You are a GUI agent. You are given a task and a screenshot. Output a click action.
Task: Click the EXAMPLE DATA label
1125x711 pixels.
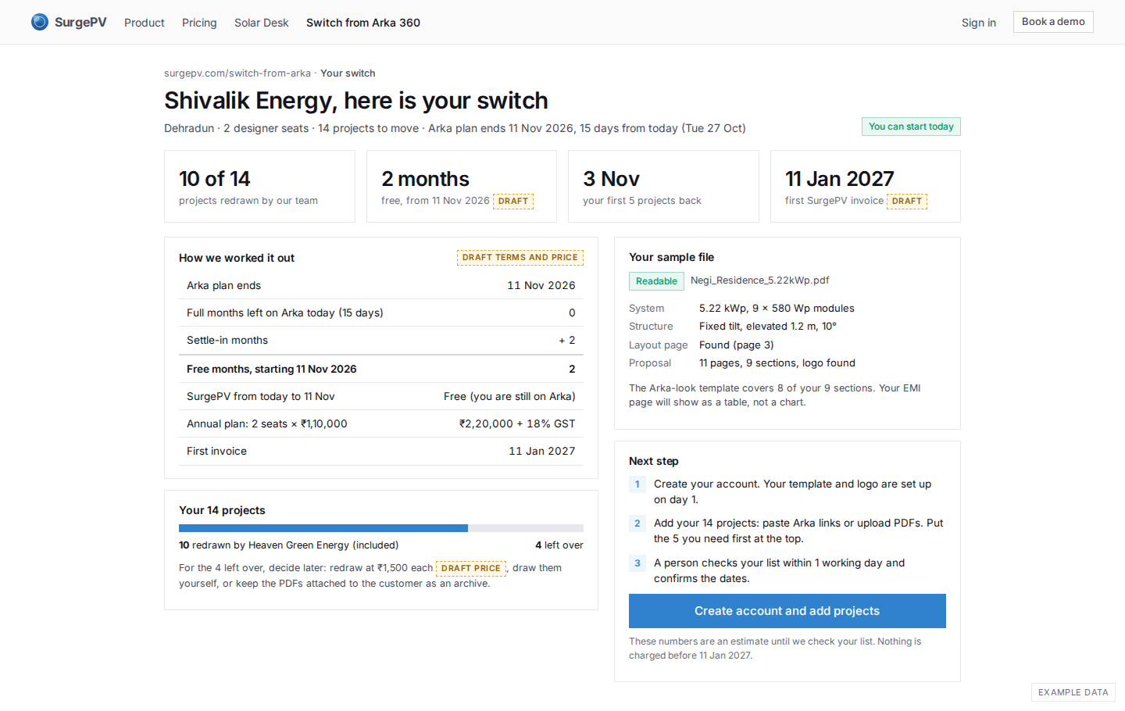pos(1073,692)
